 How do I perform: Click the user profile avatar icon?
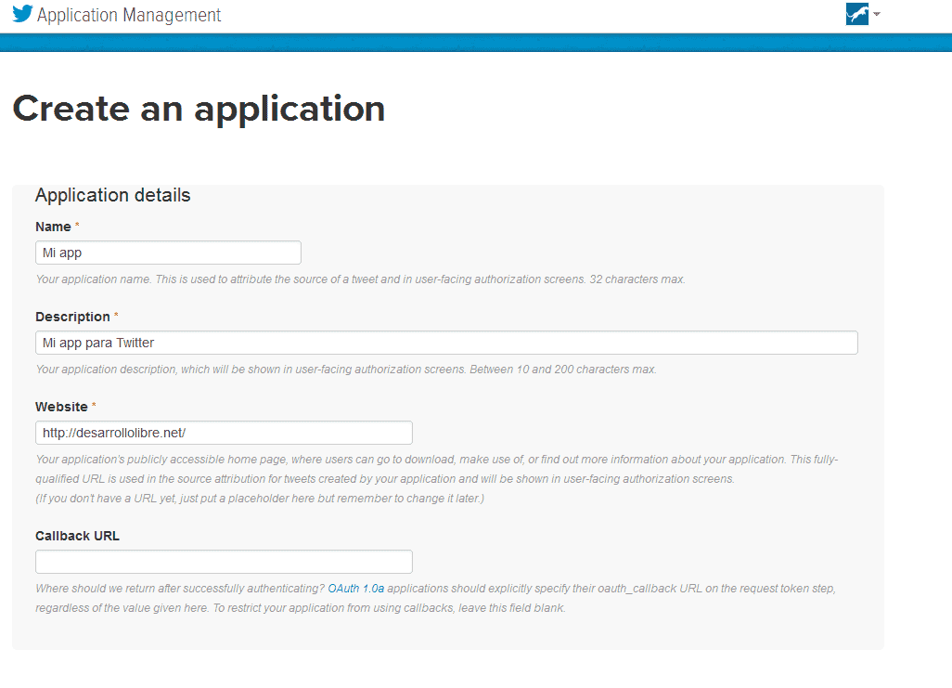856,13
